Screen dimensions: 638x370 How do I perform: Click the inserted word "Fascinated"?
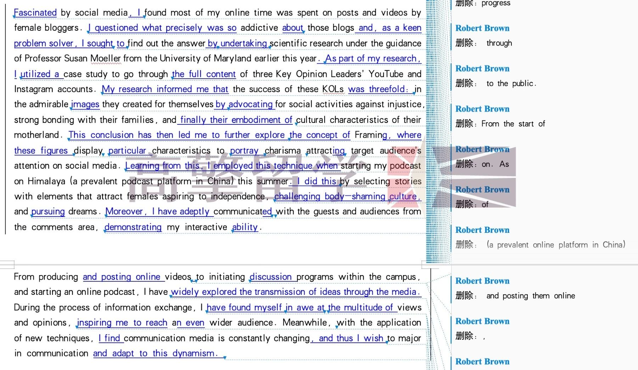35,13
